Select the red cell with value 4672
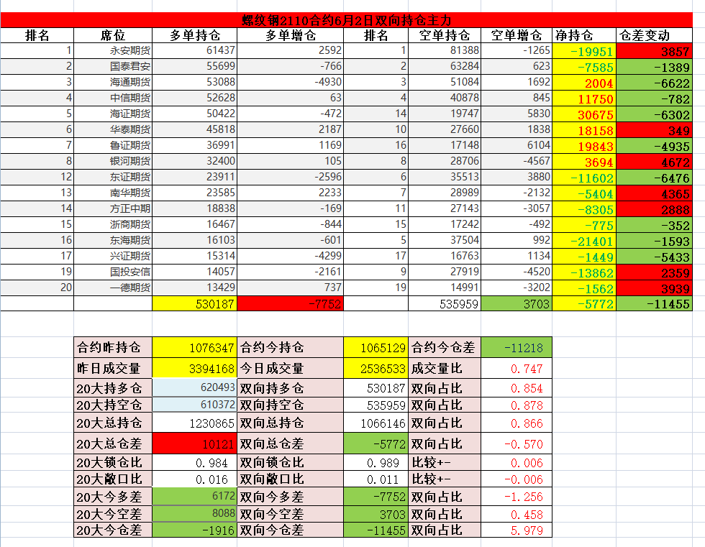 [656, 161]
